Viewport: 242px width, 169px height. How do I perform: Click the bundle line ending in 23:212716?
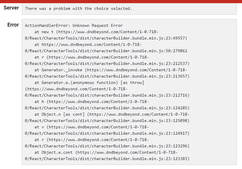107,95
